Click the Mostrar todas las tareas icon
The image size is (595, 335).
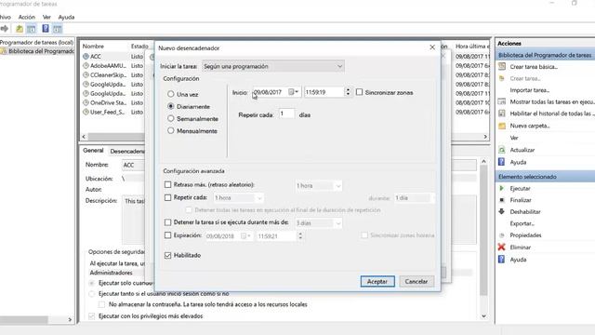(502, 101)
